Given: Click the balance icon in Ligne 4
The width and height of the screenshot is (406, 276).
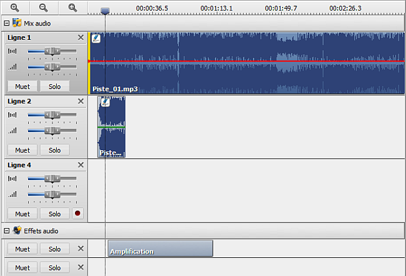Looking at the screenshot, I should (12, 179).
